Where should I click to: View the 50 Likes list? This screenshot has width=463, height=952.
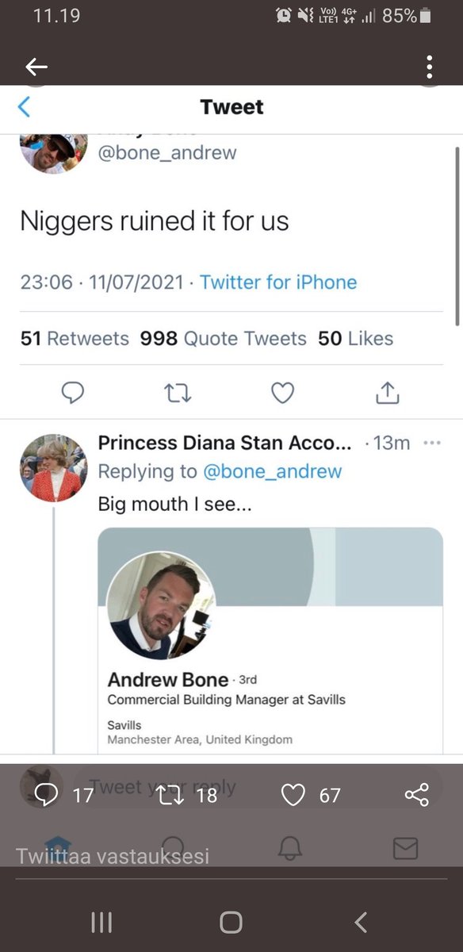[356, 339]
